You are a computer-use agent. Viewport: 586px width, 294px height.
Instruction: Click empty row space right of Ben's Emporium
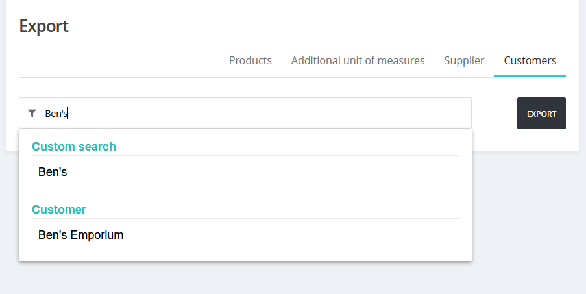coord(291,234)
